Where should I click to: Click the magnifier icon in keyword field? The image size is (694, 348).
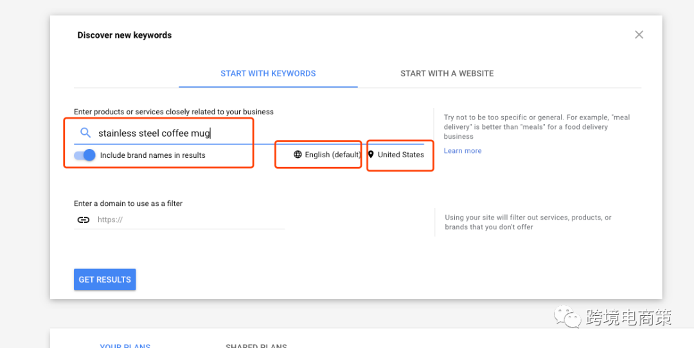click(85, 133)
